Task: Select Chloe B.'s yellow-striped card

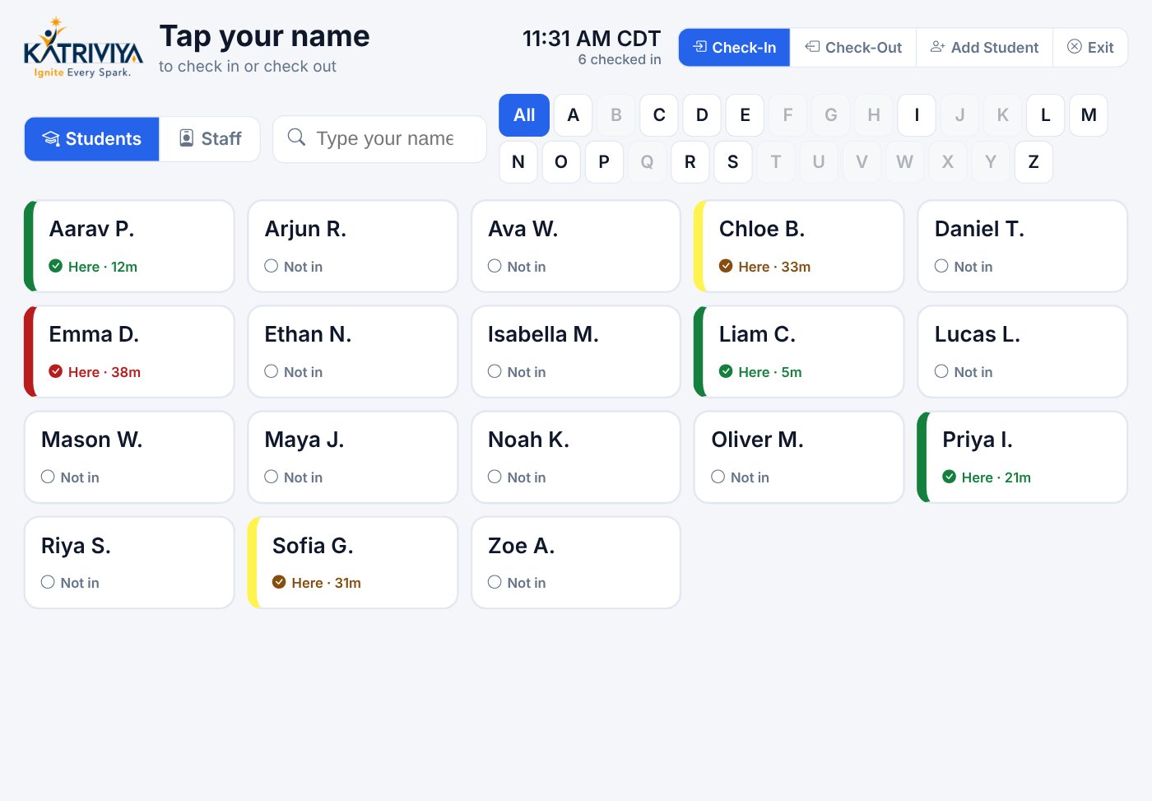Action: pyautogui.click(x=799, y=246)
